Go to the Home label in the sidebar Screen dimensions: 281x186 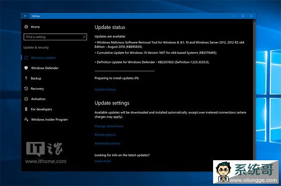pyautogui.click(x=35, y=27)
